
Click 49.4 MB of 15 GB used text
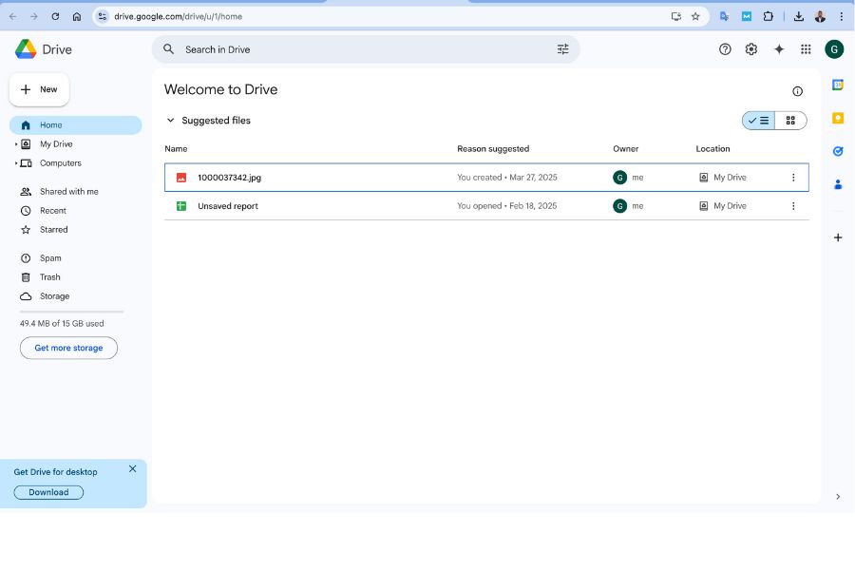coord(62,323)
